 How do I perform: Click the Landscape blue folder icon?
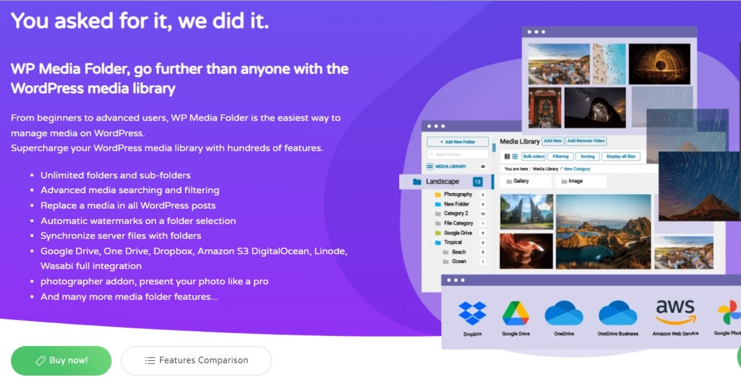pyautogui.click(x=417, y=182)
